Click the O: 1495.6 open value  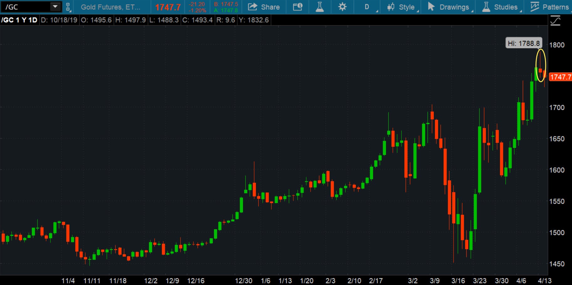click(x=96, y=20)
